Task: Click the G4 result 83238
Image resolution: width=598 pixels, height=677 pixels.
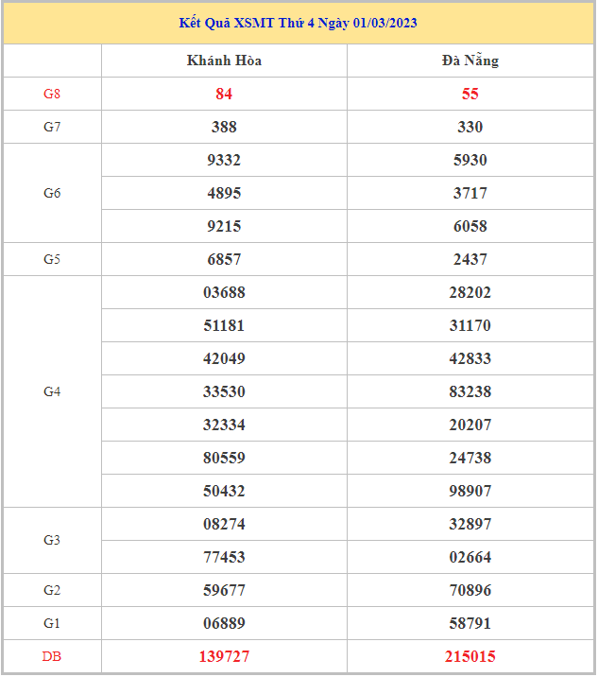Action: click(x=470, y=391)
